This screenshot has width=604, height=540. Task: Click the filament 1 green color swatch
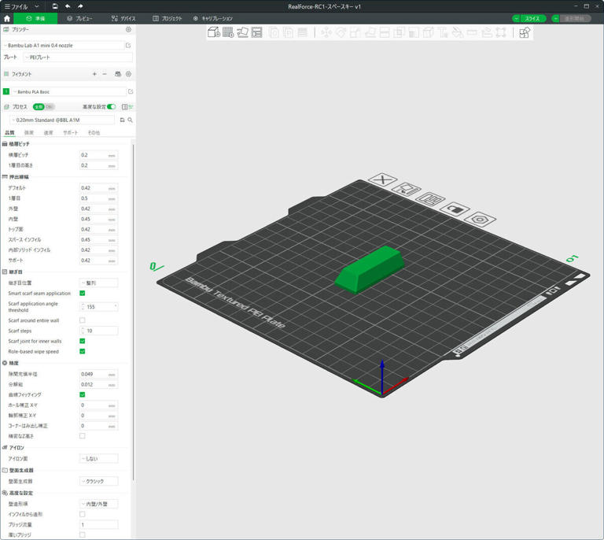6,91
